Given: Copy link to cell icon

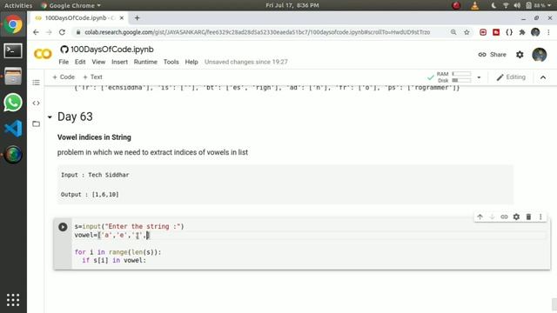Looking at the screenshot, I should [504, 216].
